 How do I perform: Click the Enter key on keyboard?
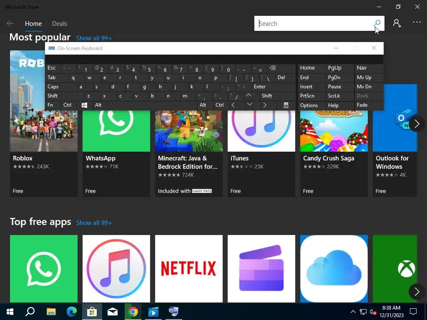pyautogui.click(x=274, y=87)
